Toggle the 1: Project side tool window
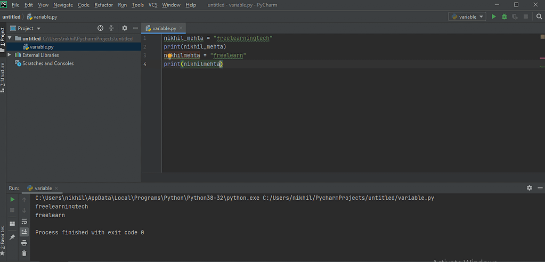Viewport: 545px width, 262px height. 3,39
